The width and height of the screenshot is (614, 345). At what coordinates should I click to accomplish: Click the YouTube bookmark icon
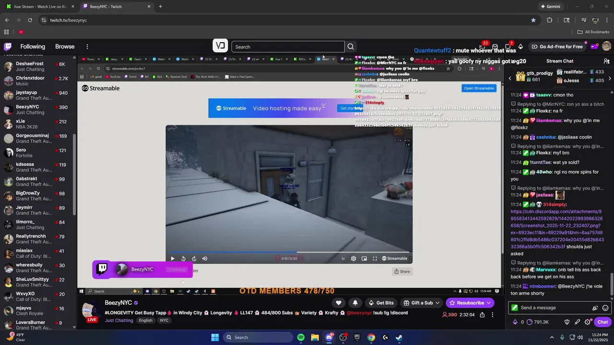(x=21, y=32)
